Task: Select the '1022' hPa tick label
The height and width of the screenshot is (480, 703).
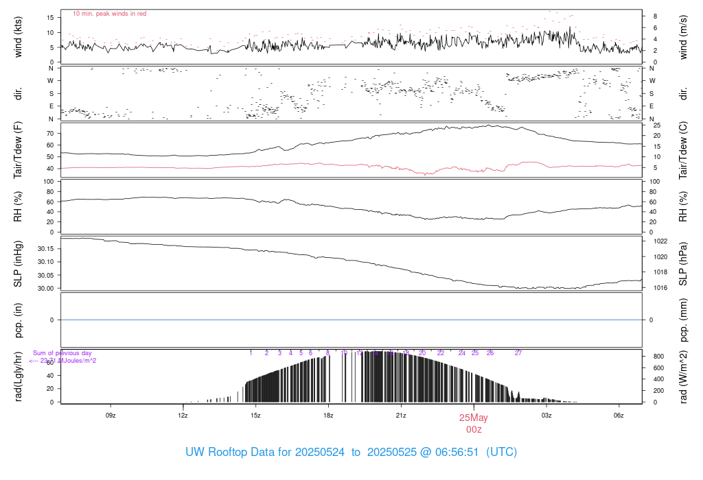Action: pyautogui.click(x=660, y=241)
